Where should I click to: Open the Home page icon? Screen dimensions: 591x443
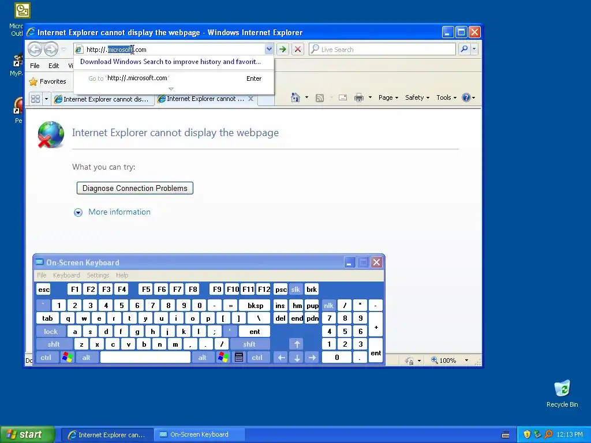[295, 97]
